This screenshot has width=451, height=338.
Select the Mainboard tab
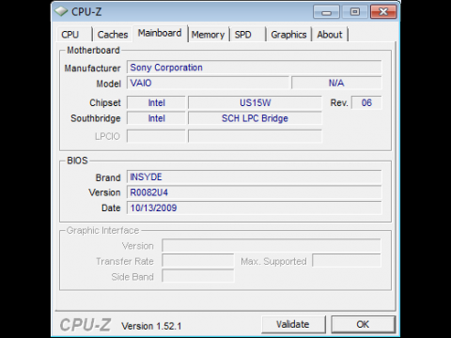(x=160, y=33)
